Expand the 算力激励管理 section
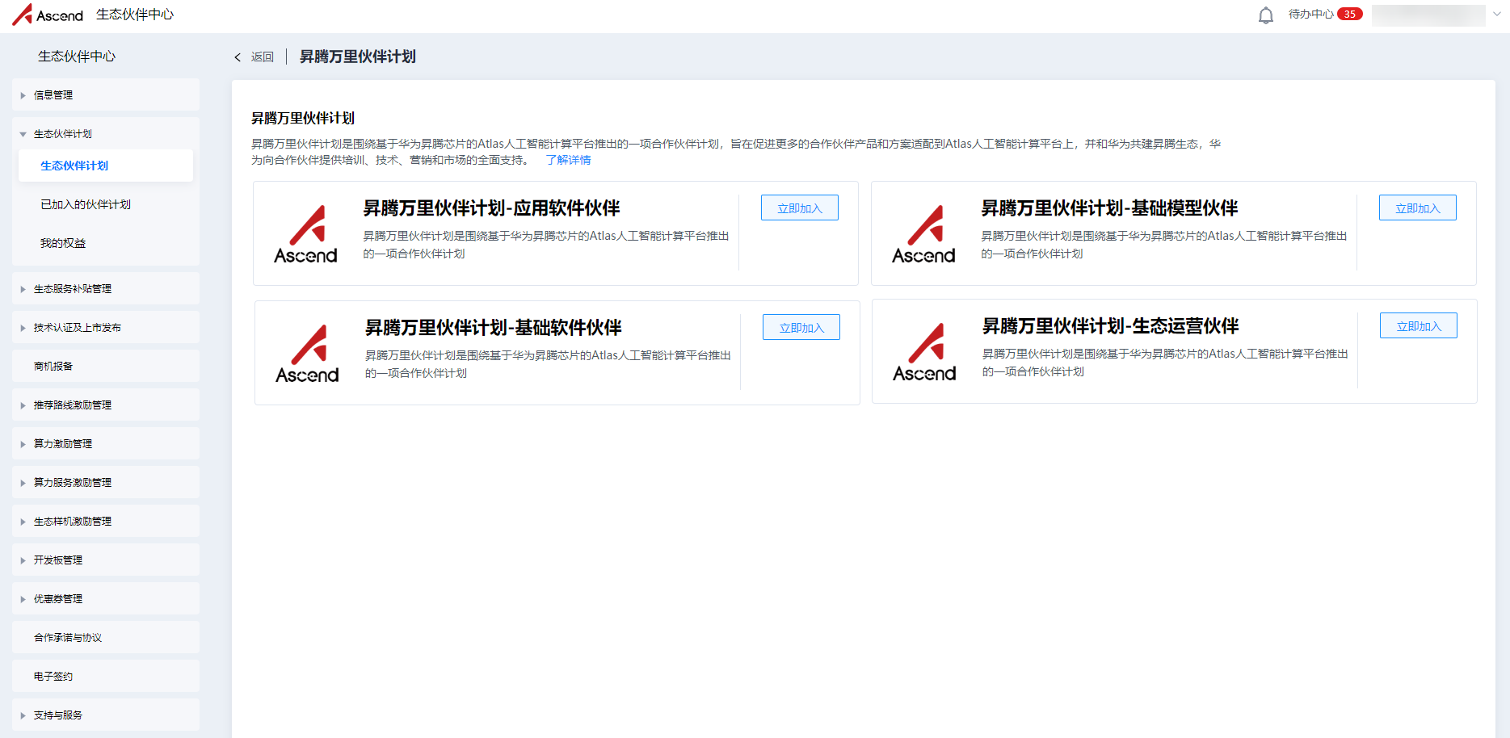This screenshot has width=1510, height=738. coord(106,443)
